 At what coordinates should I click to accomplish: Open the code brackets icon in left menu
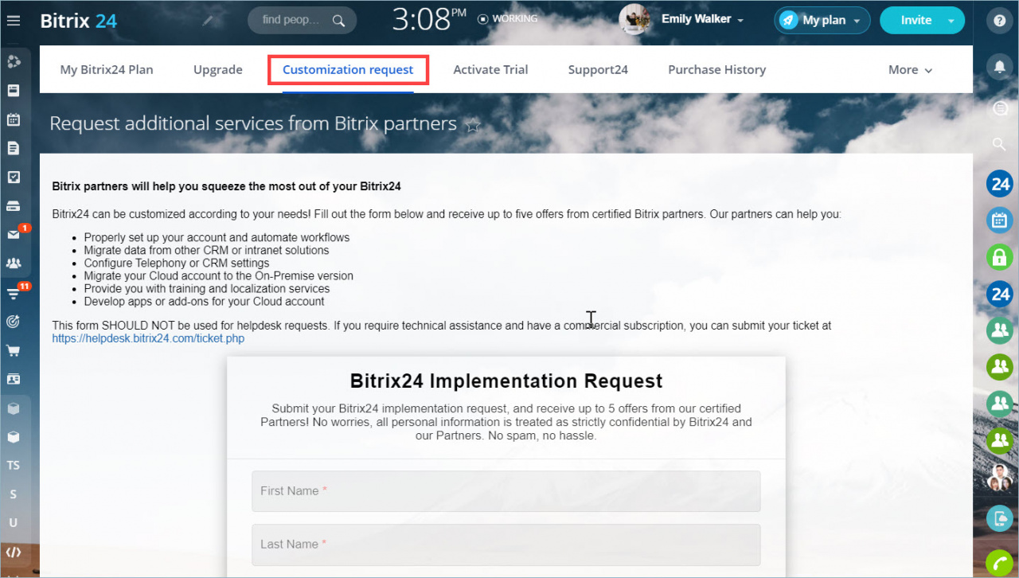14,552
